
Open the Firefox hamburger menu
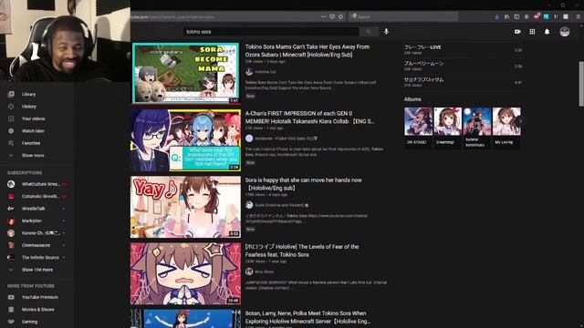[578, 16]
